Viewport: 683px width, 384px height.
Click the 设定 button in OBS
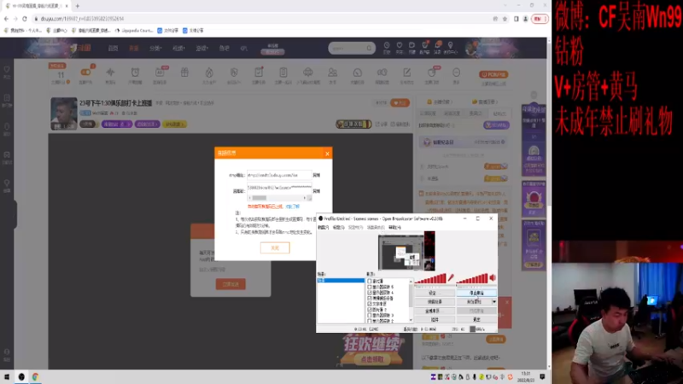point(435,293)
